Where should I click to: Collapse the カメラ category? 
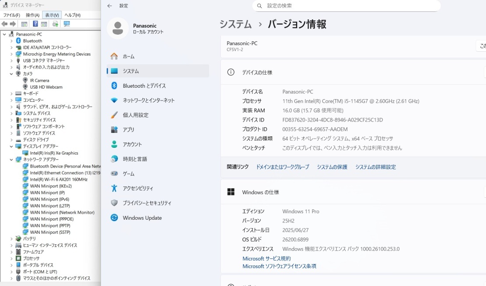pyautogui.click(x=11, y=74)
